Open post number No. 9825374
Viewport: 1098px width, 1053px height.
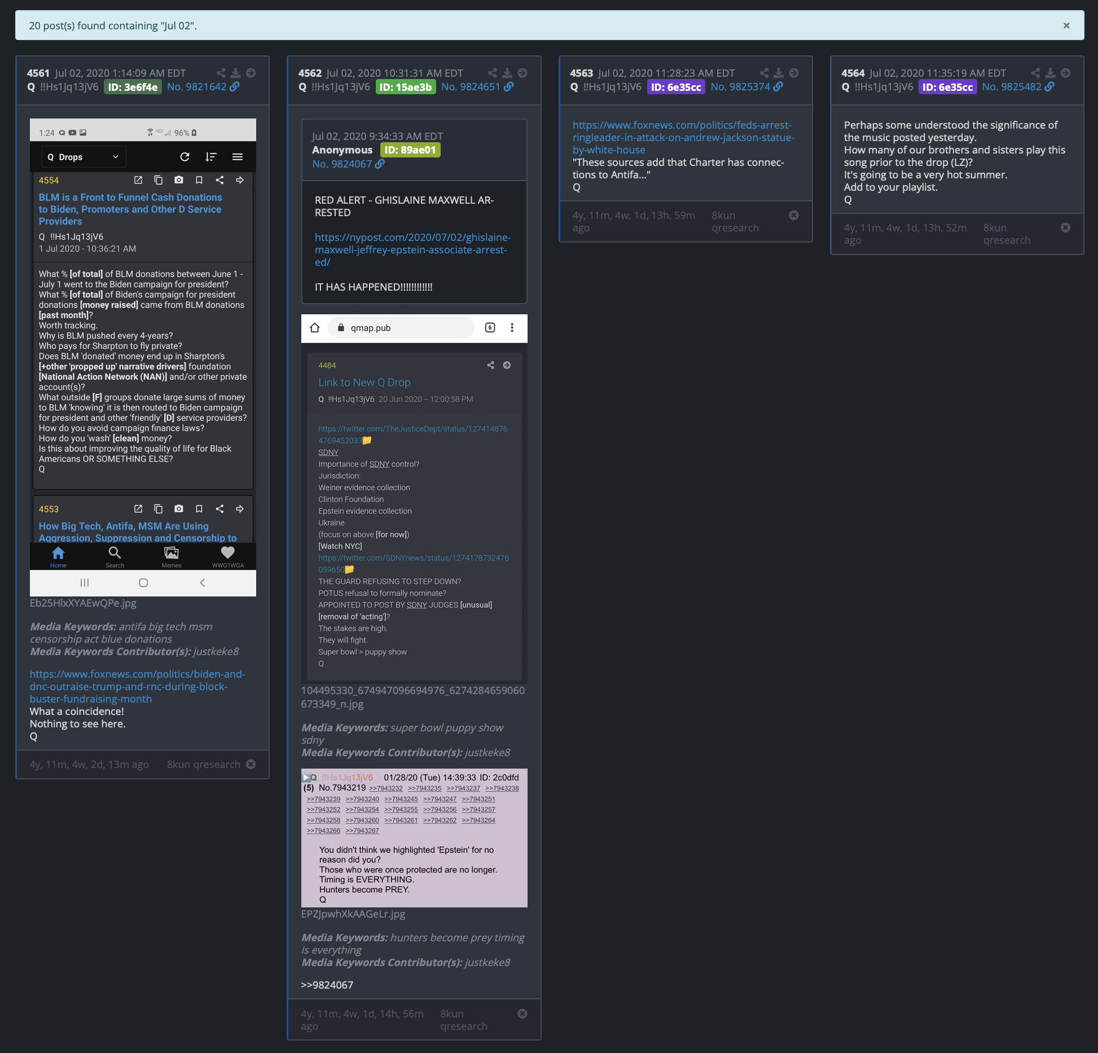(x=740, y=86)
